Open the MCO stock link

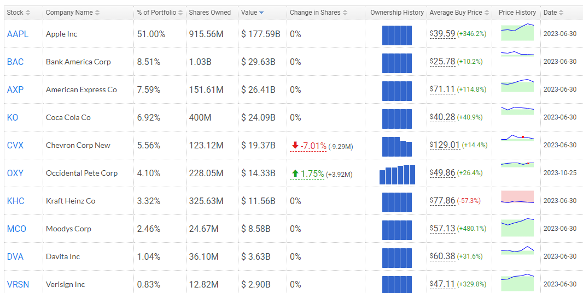click(17, 229)
